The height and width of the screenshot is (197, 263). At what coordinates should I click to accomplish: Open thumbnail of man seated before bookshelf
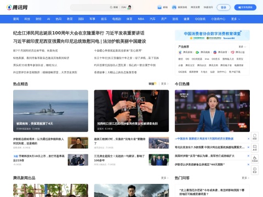click(78, 143)
